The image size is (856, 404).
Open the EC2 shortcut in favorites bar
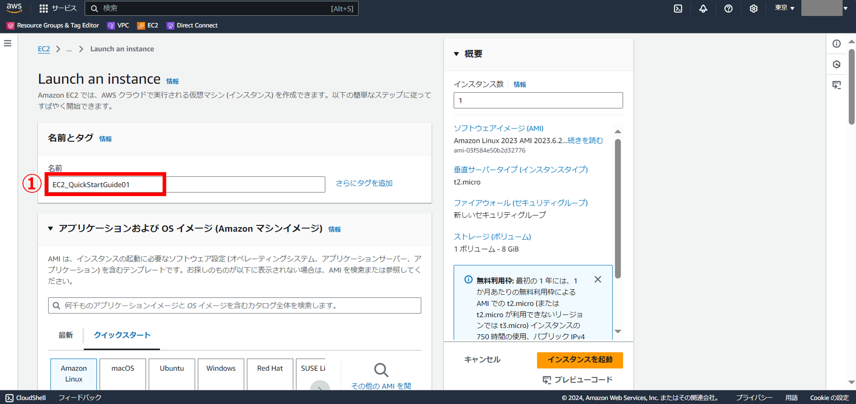[148, 25]
